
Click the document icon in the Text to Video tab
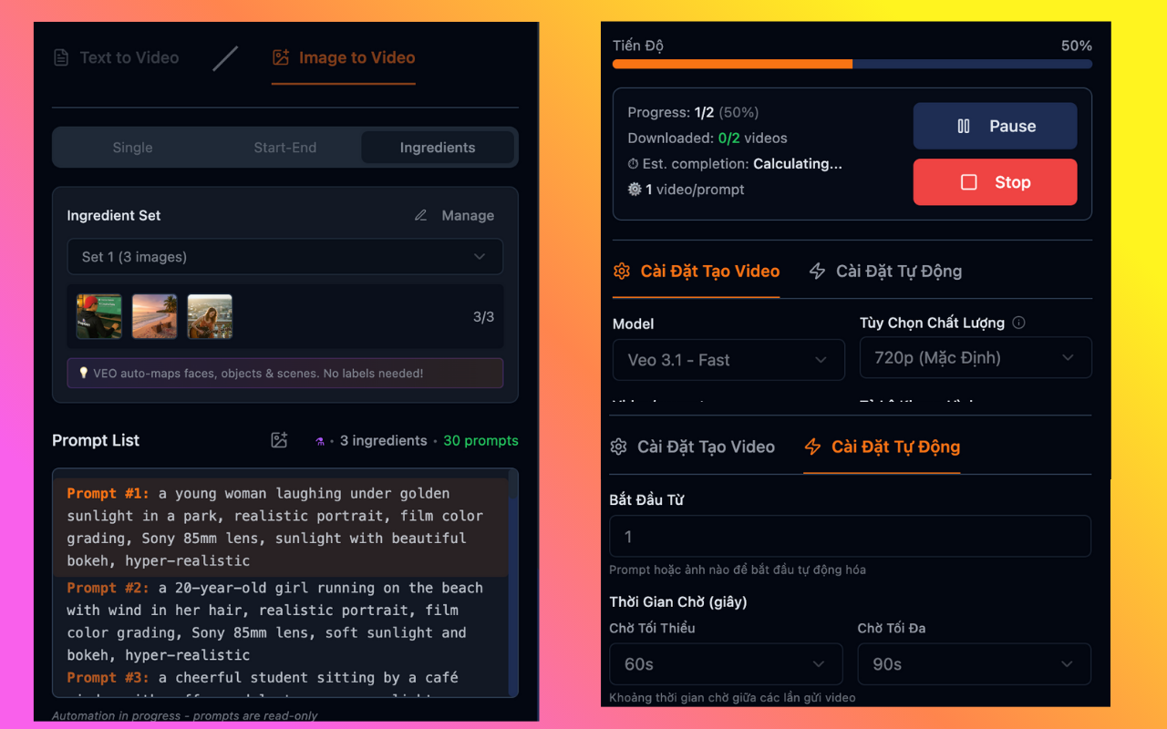[x=61, y=58]
